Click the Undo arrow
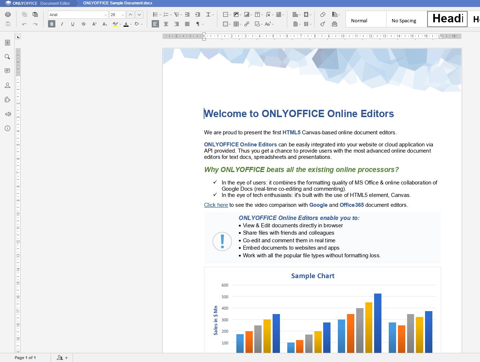Viewport: 480px width, 362px height. coord(25,24)
